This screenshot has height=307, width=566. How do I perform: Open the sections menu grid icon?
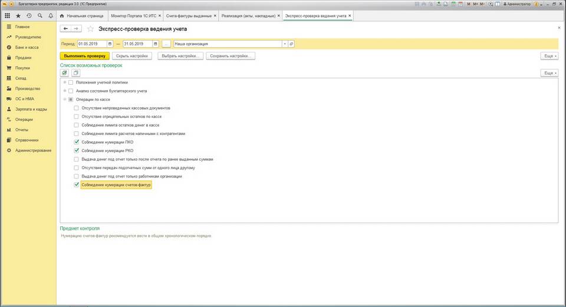[7, 16]
